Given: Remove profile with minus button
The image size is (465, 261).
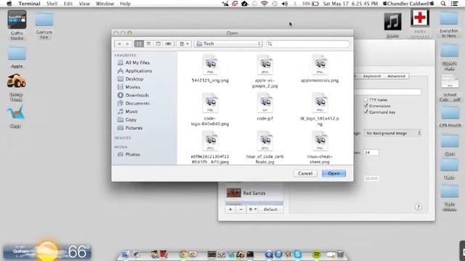Looking at the screenshot, I should click(240, 210).
